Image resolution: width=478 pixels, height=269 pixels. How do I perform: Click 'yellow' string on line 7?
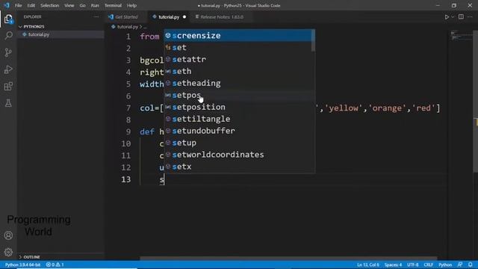click(344, 108)
